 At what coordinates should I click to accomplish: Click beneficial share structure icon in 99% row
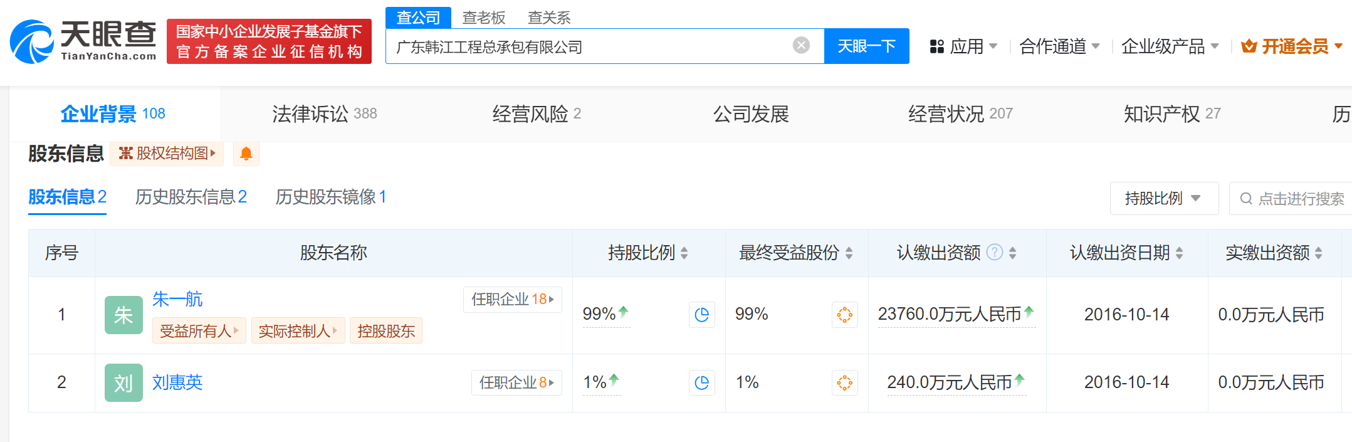[844, 315]
